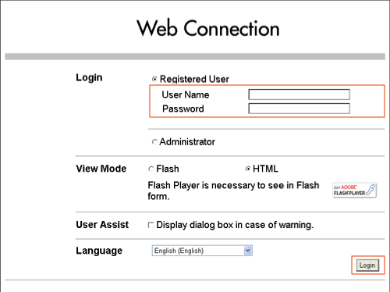Click the Language label
This screenshot has height=292, width=390.
pyautogui.click(x=99, y=251)
